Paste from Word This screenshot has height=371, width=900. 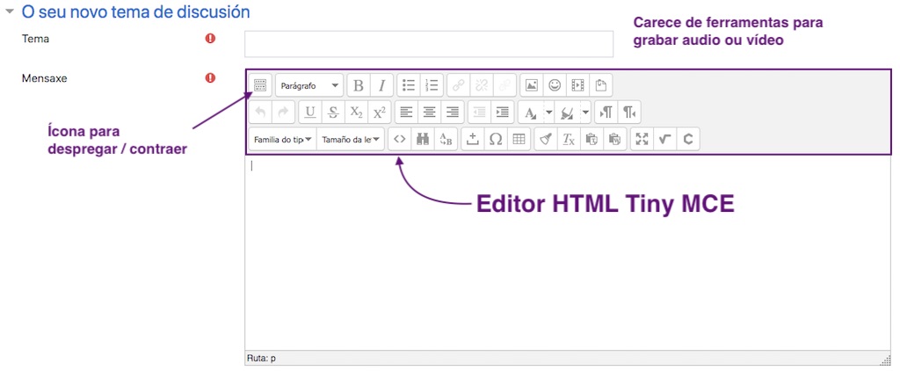tap(614, 139)
